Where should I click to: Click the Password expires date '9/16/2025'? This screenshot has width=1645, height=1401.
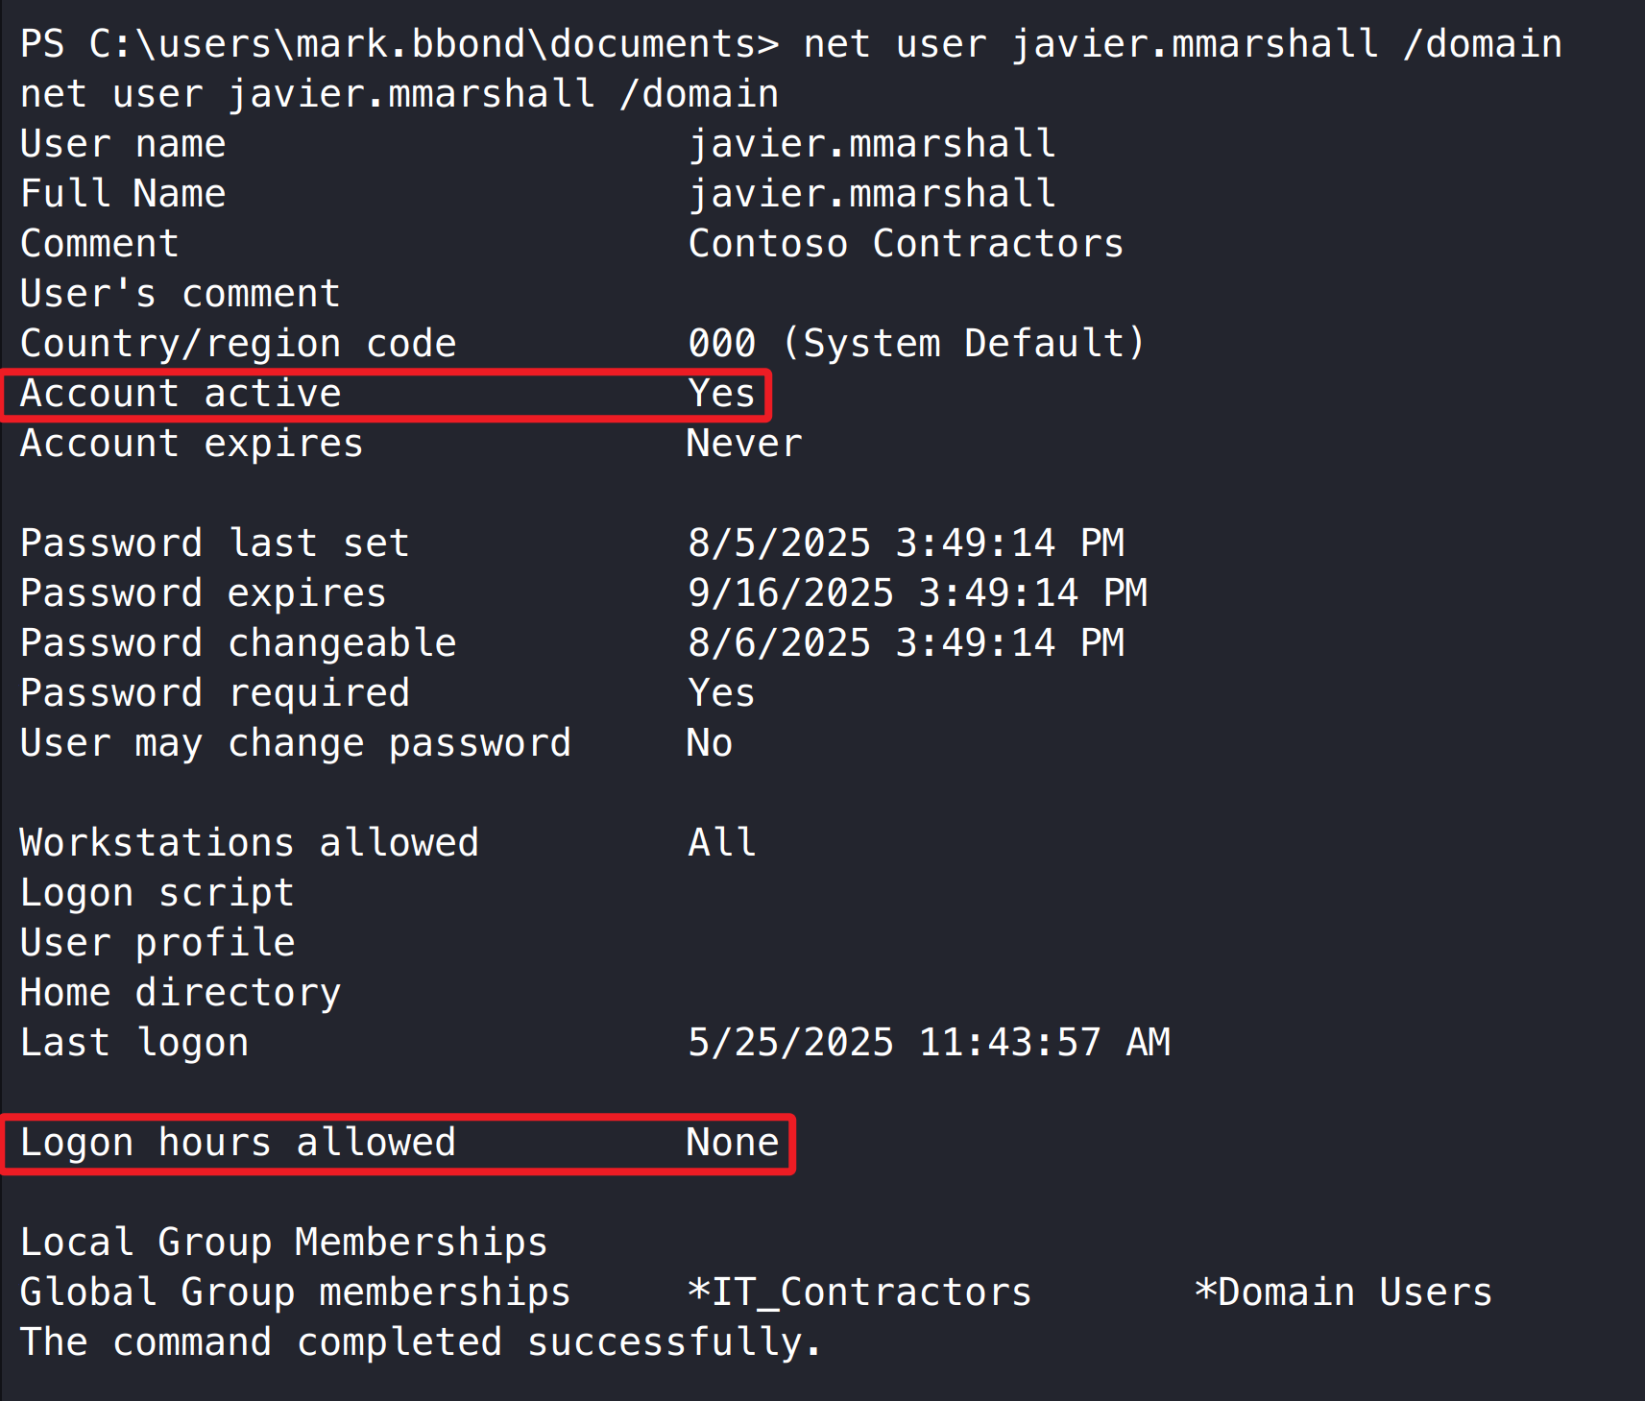point(790,593)
